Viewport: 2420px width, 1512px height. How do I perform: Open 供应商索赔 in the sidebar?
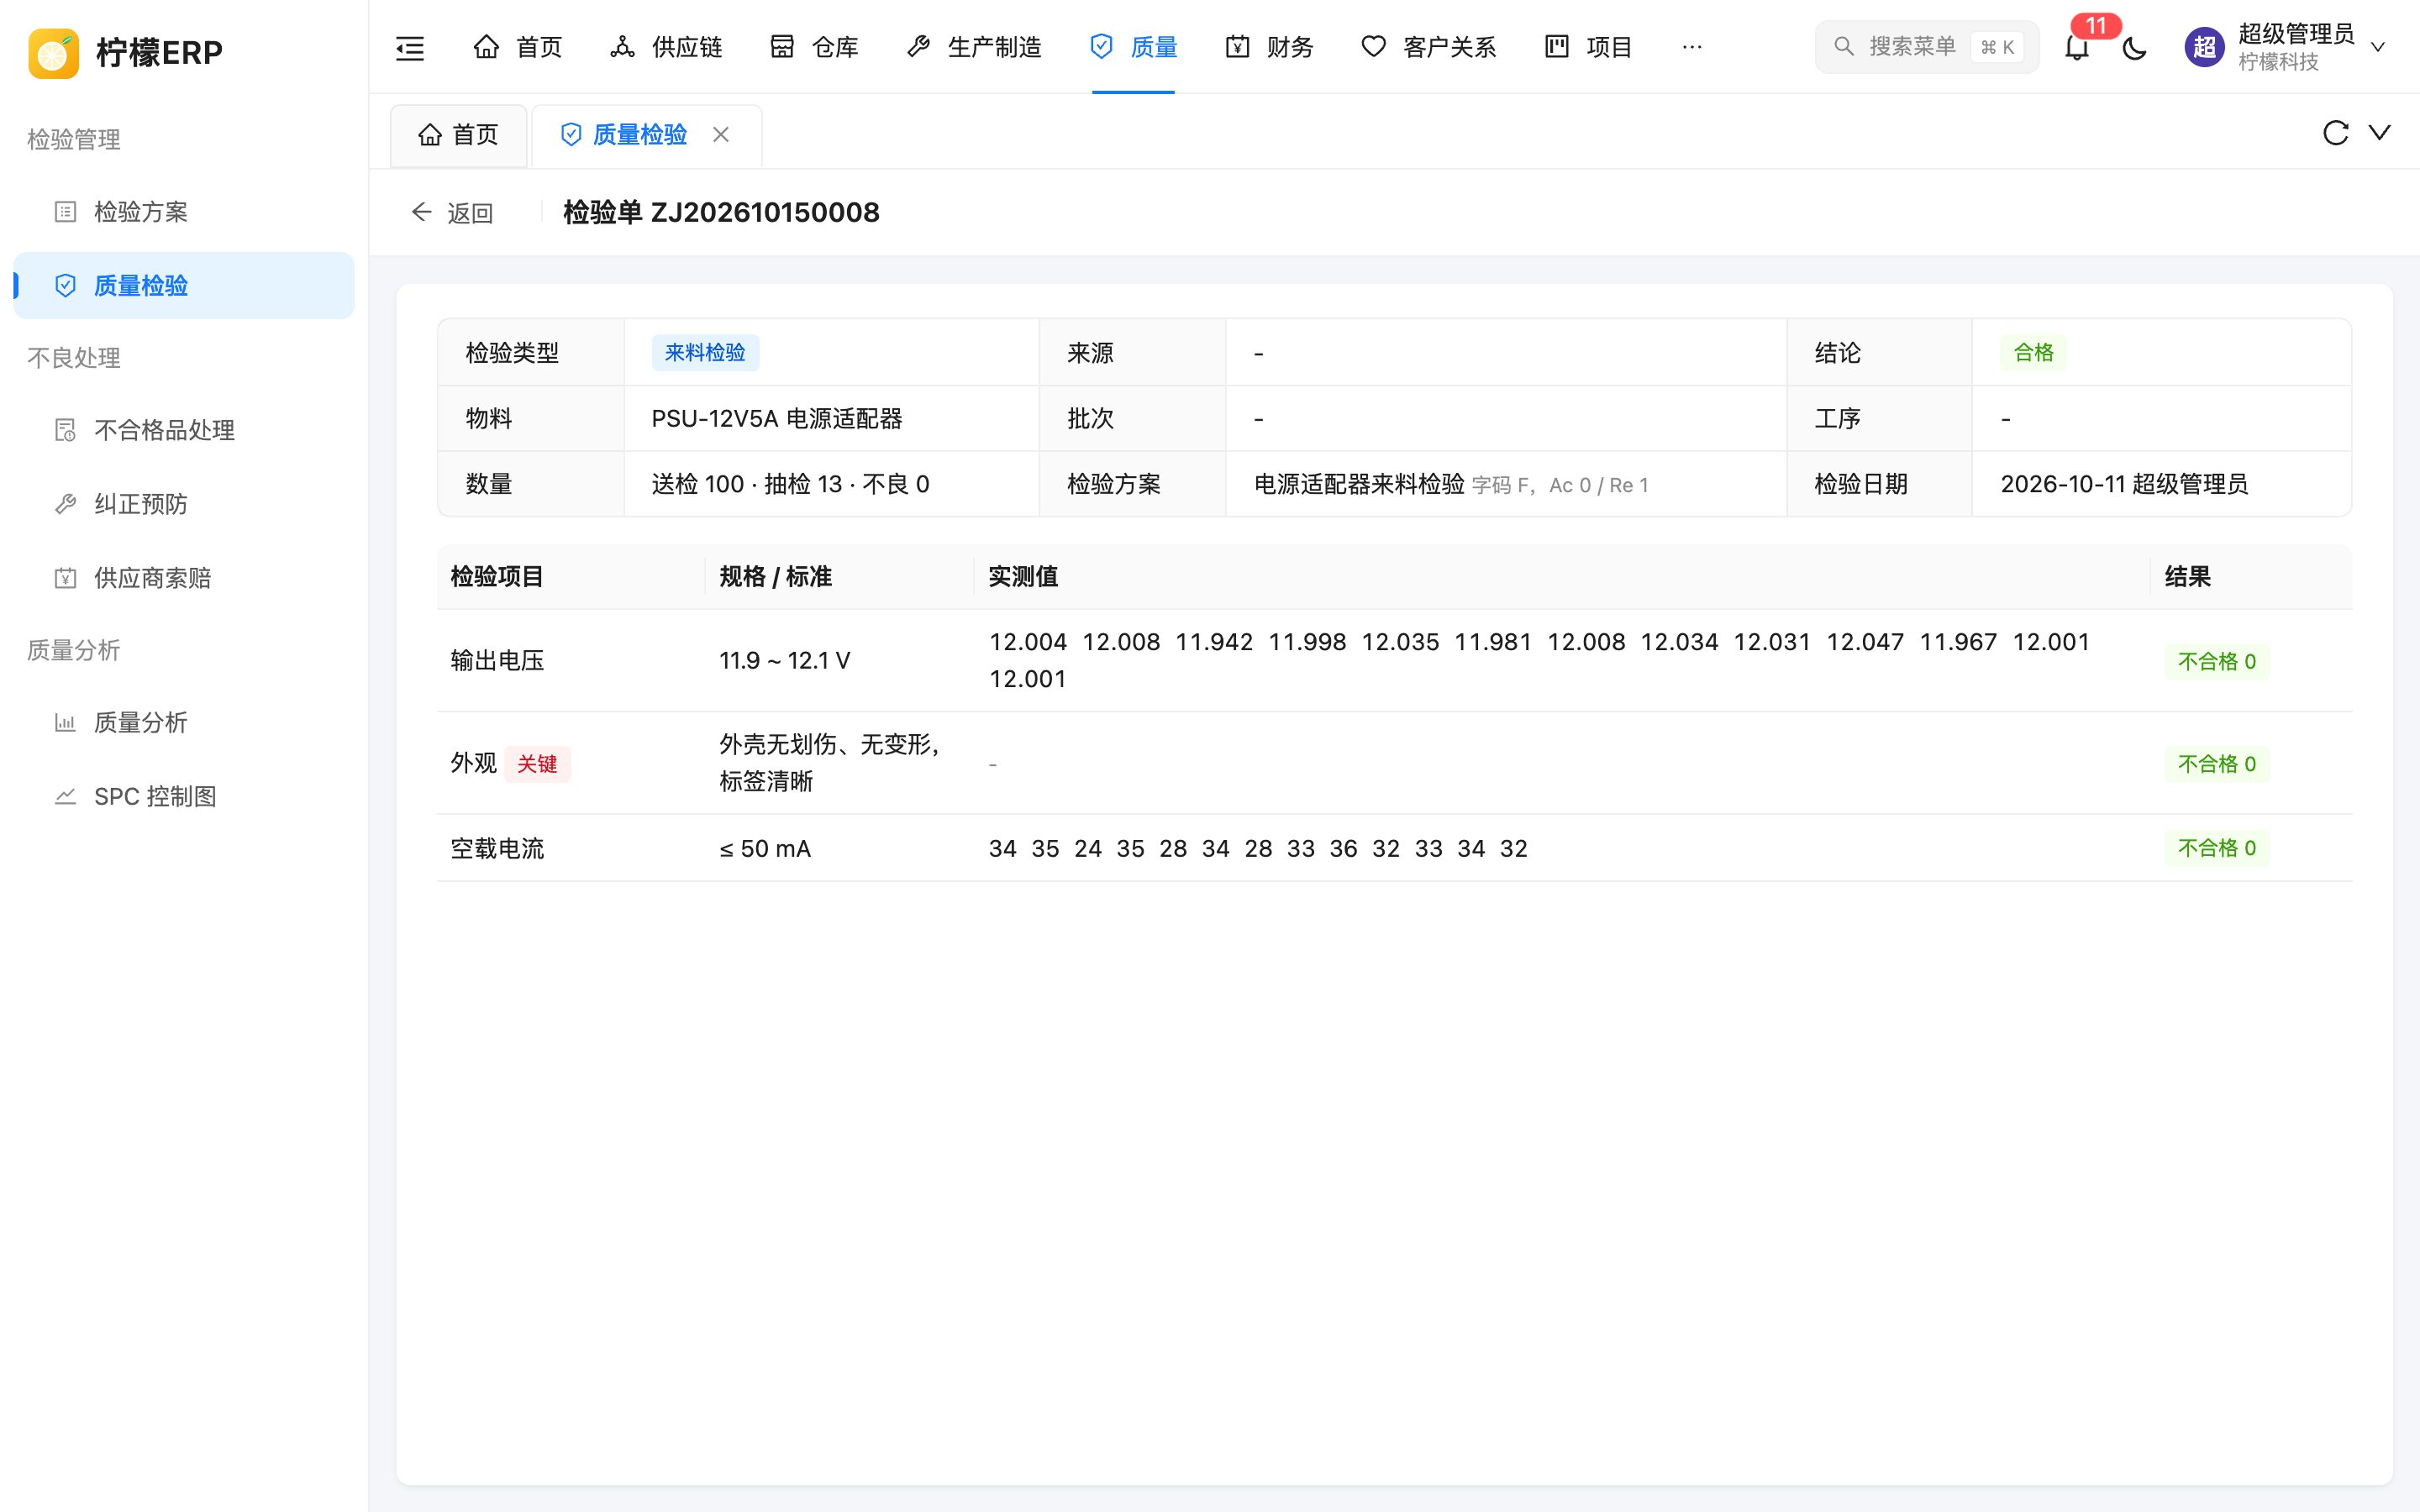click(184, 578)
